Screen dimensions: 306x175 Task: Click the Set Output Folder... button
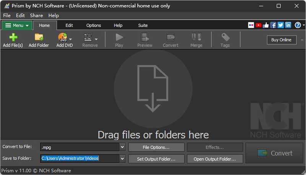coord(156,159)
